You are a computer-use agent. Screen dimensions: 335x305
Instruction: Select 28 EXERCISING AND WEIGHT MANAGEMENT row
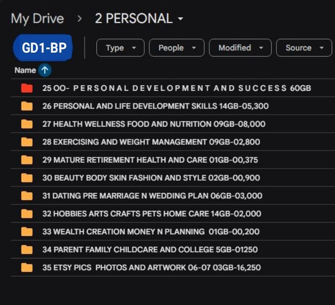(173, 142)
